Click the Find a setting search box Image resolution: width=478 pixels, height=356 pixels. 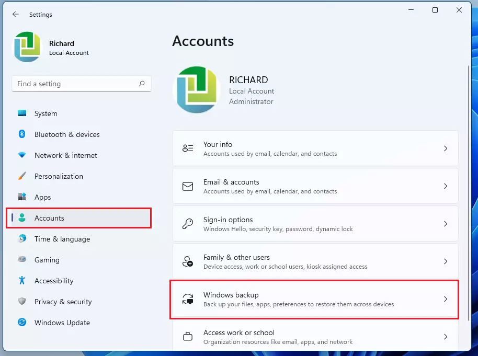tap(82, 84)
